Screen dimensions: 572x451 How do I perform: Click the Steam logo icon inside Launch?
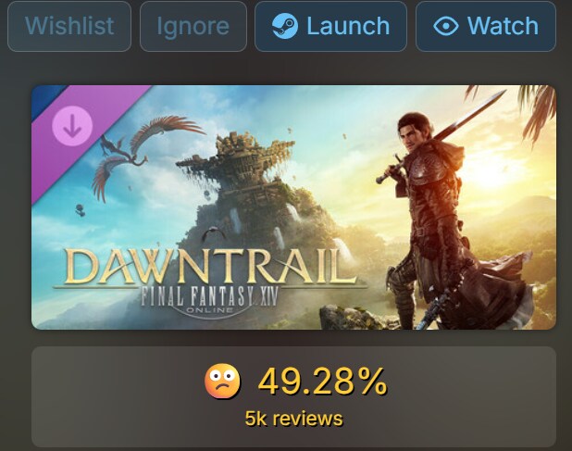(285, 26)
